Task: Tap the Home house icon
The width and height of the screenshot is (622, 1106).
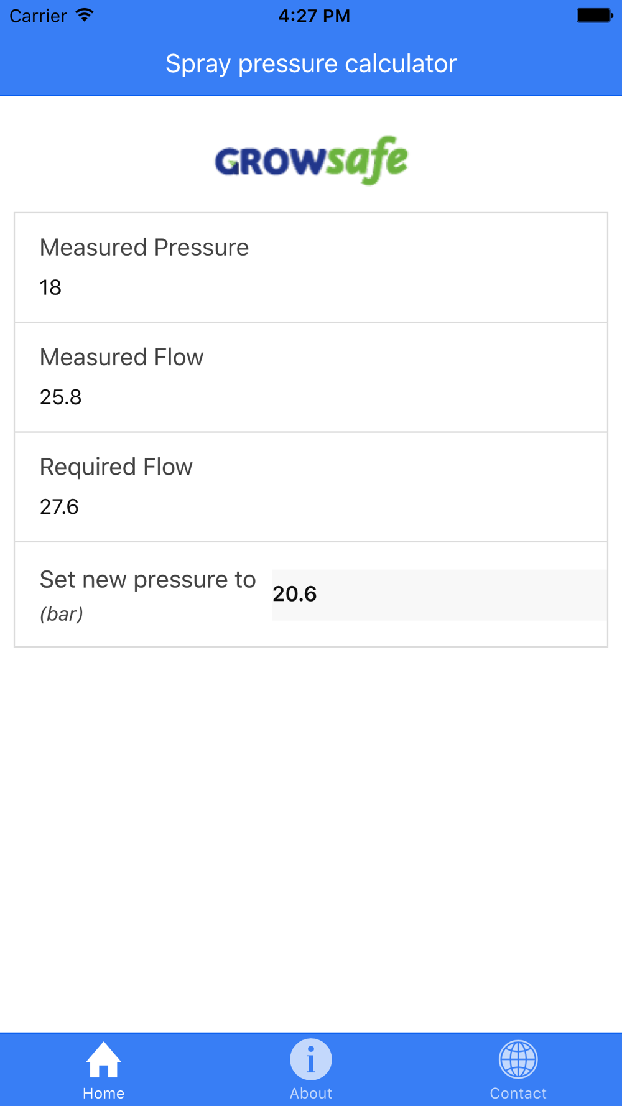Action: tap(103, 1059)
